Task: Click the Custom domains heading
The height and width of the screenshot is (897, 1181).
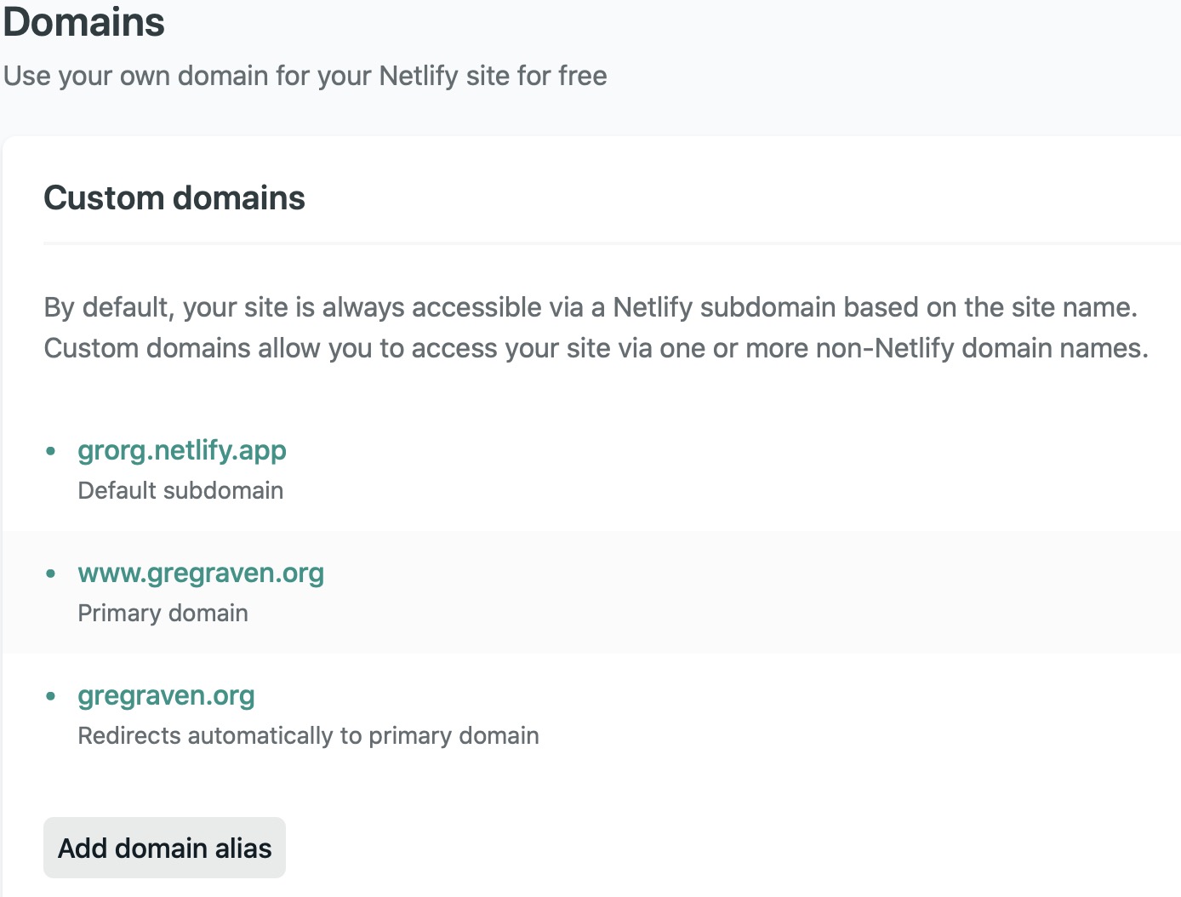Action: tap(174, 198)
